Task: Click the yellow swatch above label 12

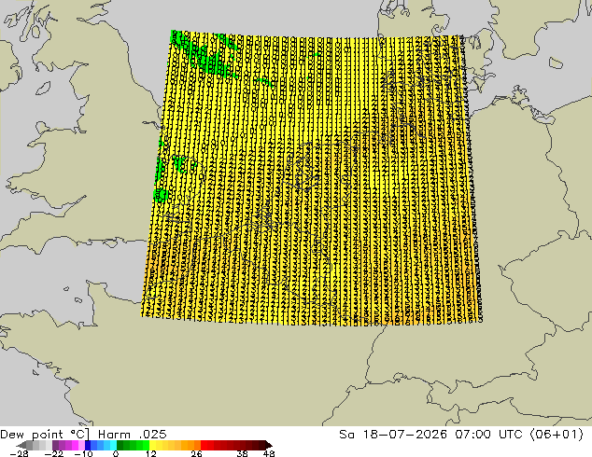Action: click(x=152, y=445)
